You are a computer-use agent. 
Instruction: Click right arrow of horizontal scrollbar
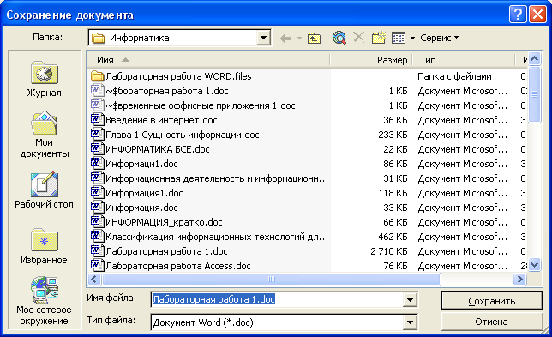pyautogui.click(x=519, y=280)
